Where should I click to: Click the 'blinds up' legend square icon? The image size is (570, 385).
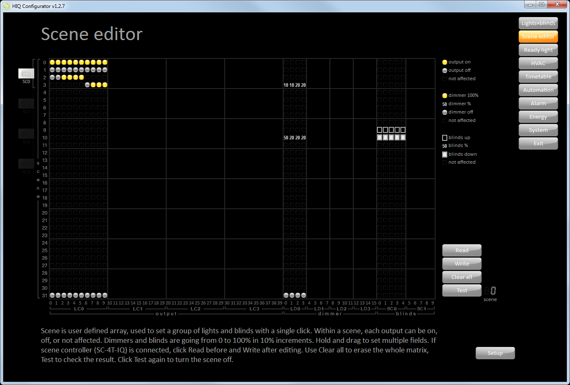click(445, 138)
